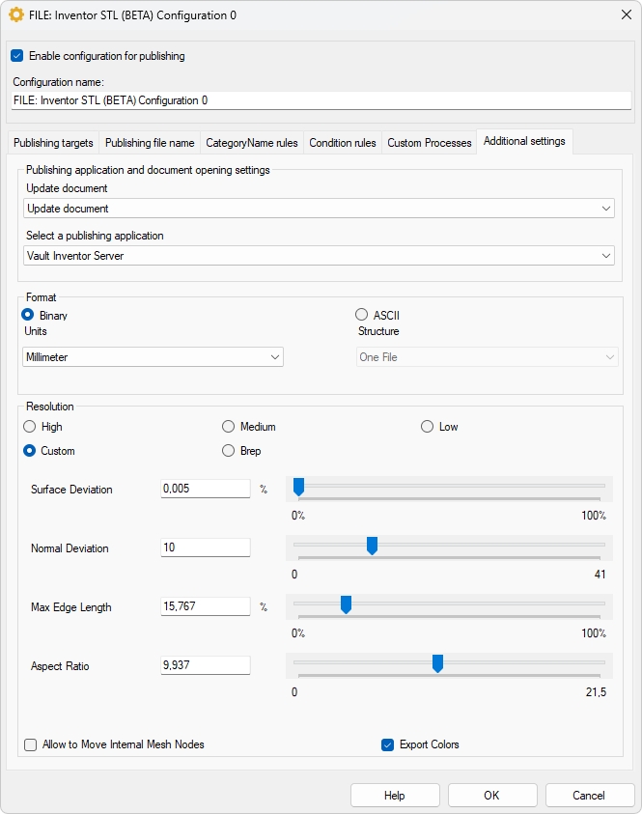Click the Configuration name text field
The image size is (642, 814).
[321, 100]
